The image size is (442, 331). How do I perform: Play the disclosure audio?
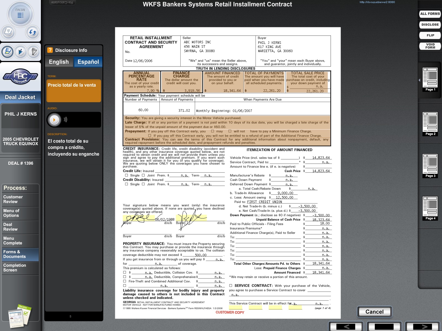pos(54,120)
